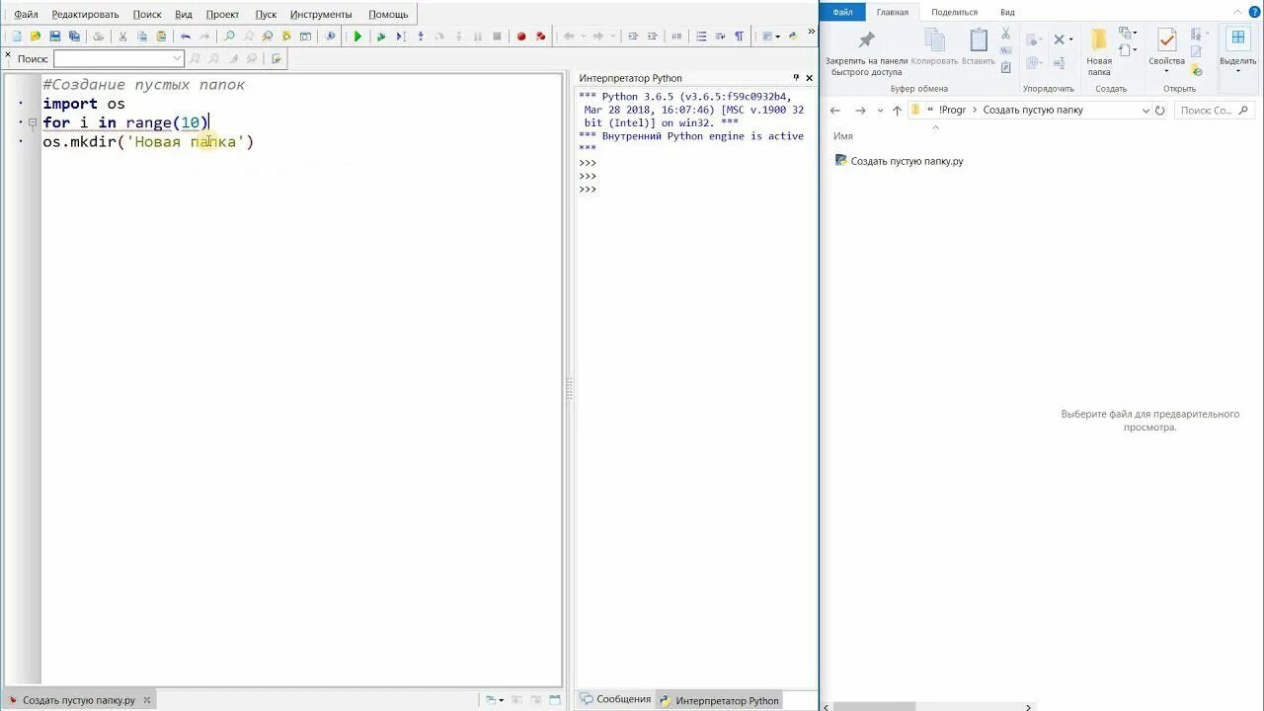Cut selection with the scissors icon in PyScripter

pos(122,37)
